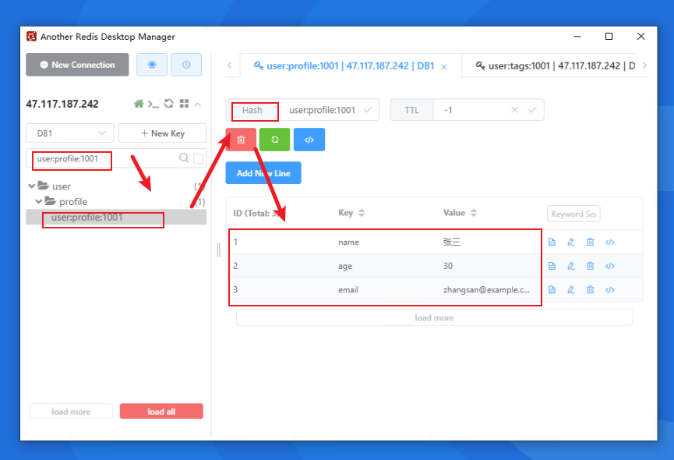The width and height of the screenshot is (674, 460).
Task: Collapse the user folder
Action: [31, 186]
